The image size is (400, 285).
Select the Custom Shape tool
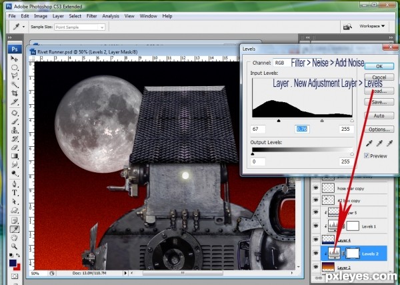click(14, 210)
